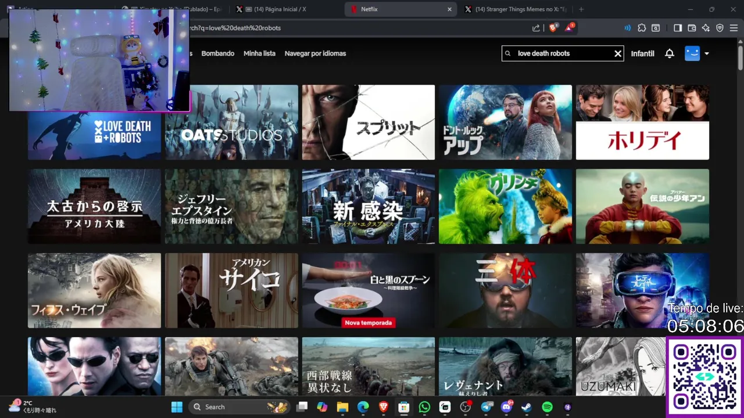Open the 三体 title
Viewport: 744px width, 418px height.
(x=506, y=290)
